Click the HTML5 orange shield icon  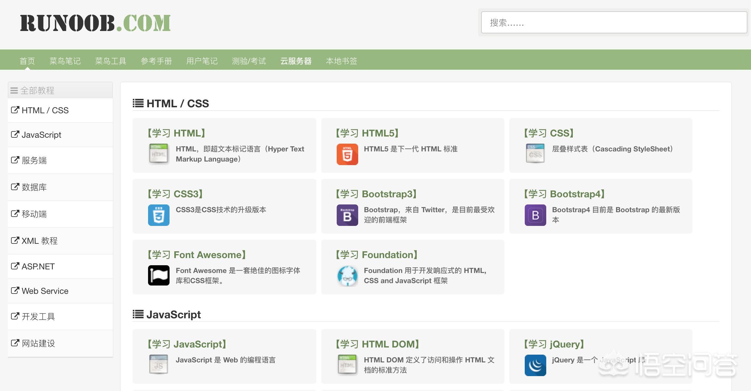tap(347, 154)
